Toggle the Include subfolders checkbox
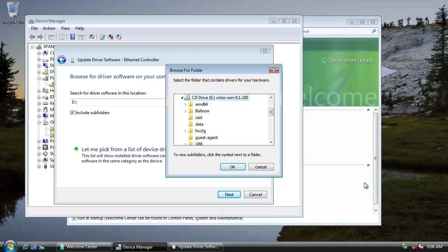The image size is (448, 252). [72, 113]
